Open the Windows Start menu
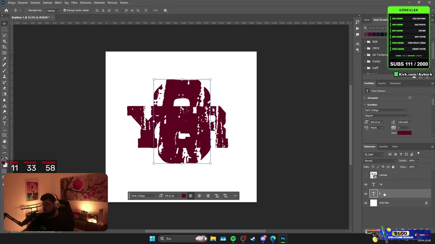 pyautogui.click(x=152, y=239)
